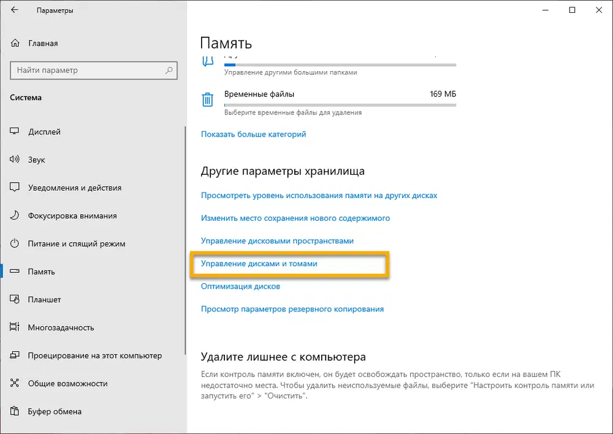Click the Home icon in sidebar
Screen dimensions: 613x434
15,44
